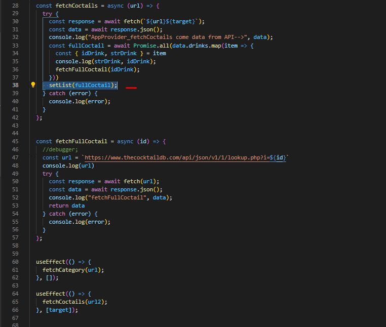The image size is (386, 327).
Task: Click the "AppProvider_fetchCoctails come data" string
Action: (167, 37)
